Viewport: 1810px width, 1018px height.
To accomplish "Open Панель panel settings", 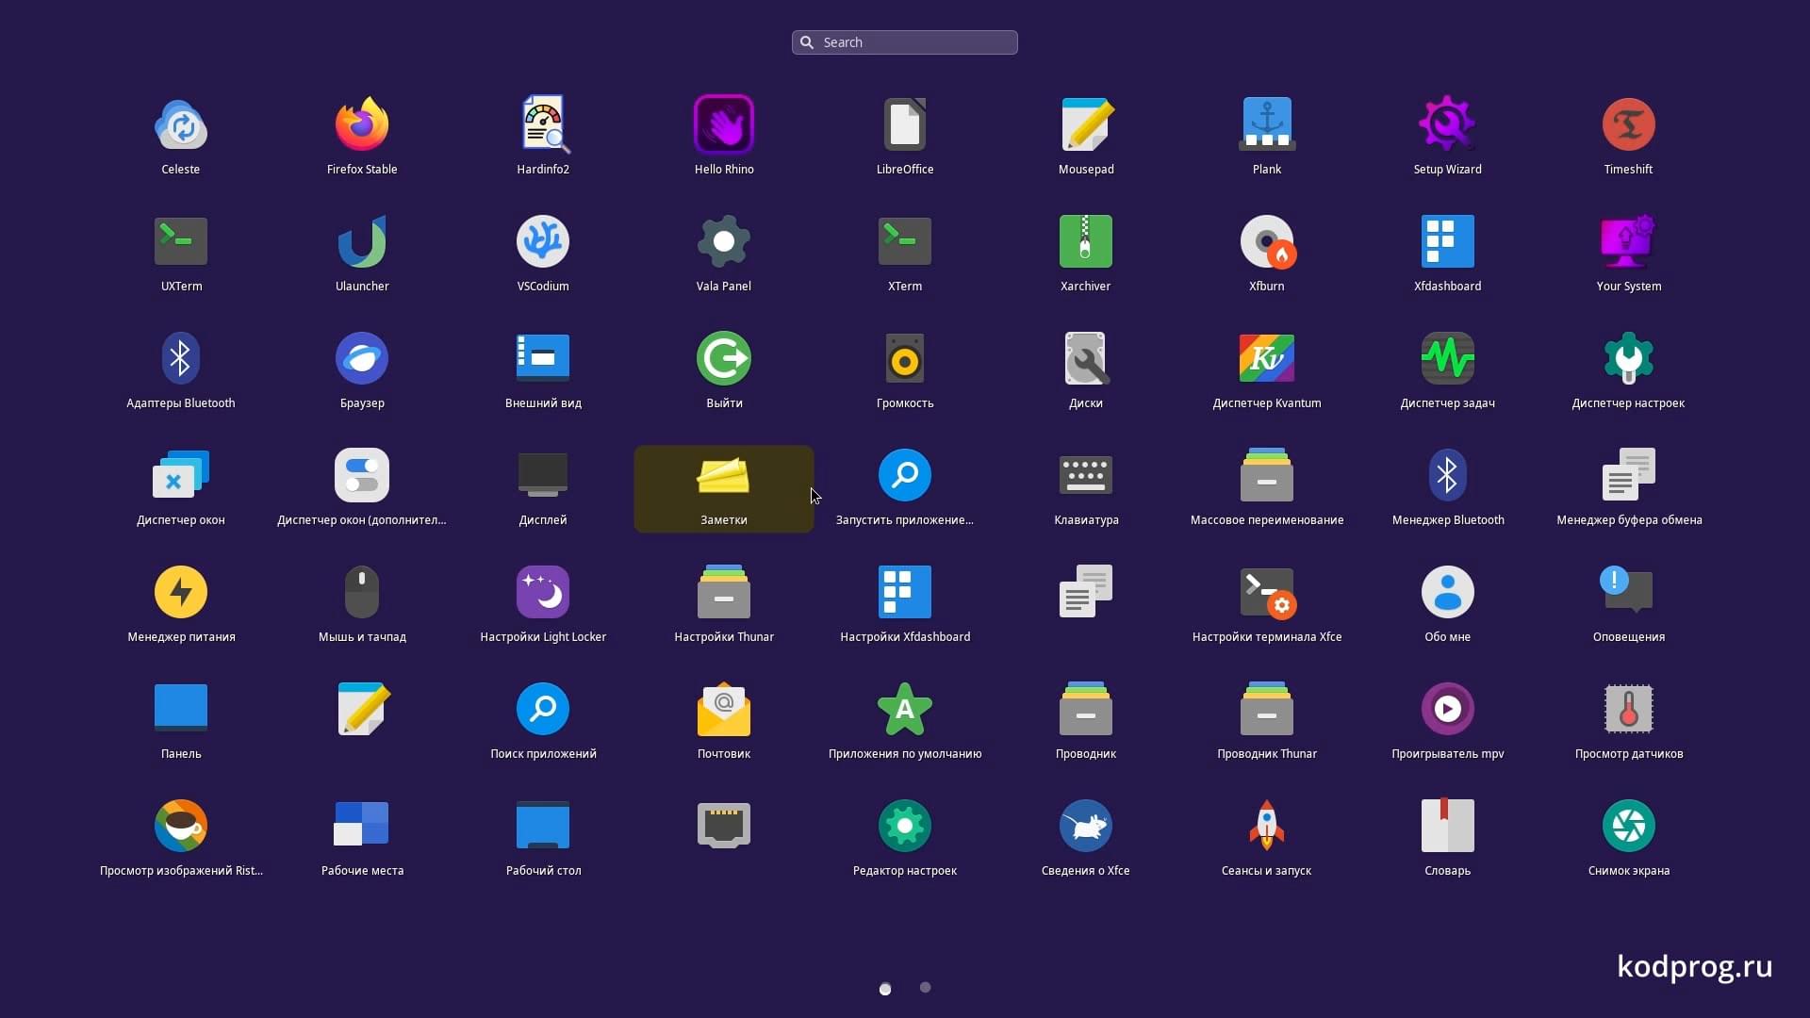I will [181, 709].
